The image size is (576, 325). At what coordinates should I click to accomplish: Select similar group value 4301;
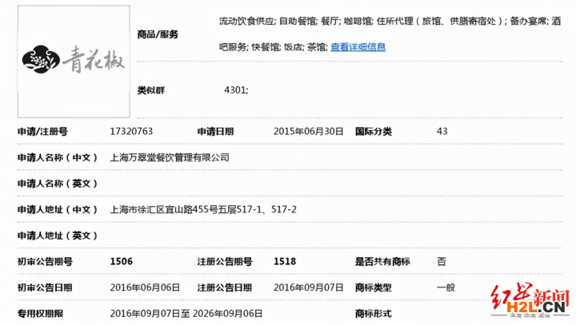236,90
